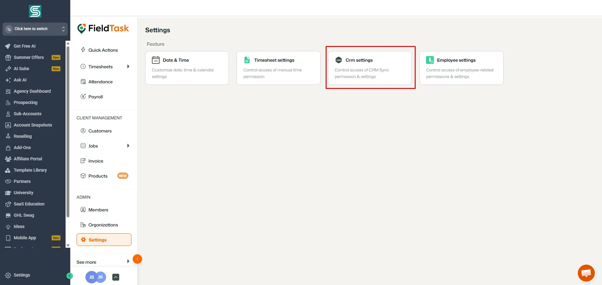Screen dimensions: 602x285
Task: Click the New badge next to Summer Offers
Action: (x=56, y=57)
